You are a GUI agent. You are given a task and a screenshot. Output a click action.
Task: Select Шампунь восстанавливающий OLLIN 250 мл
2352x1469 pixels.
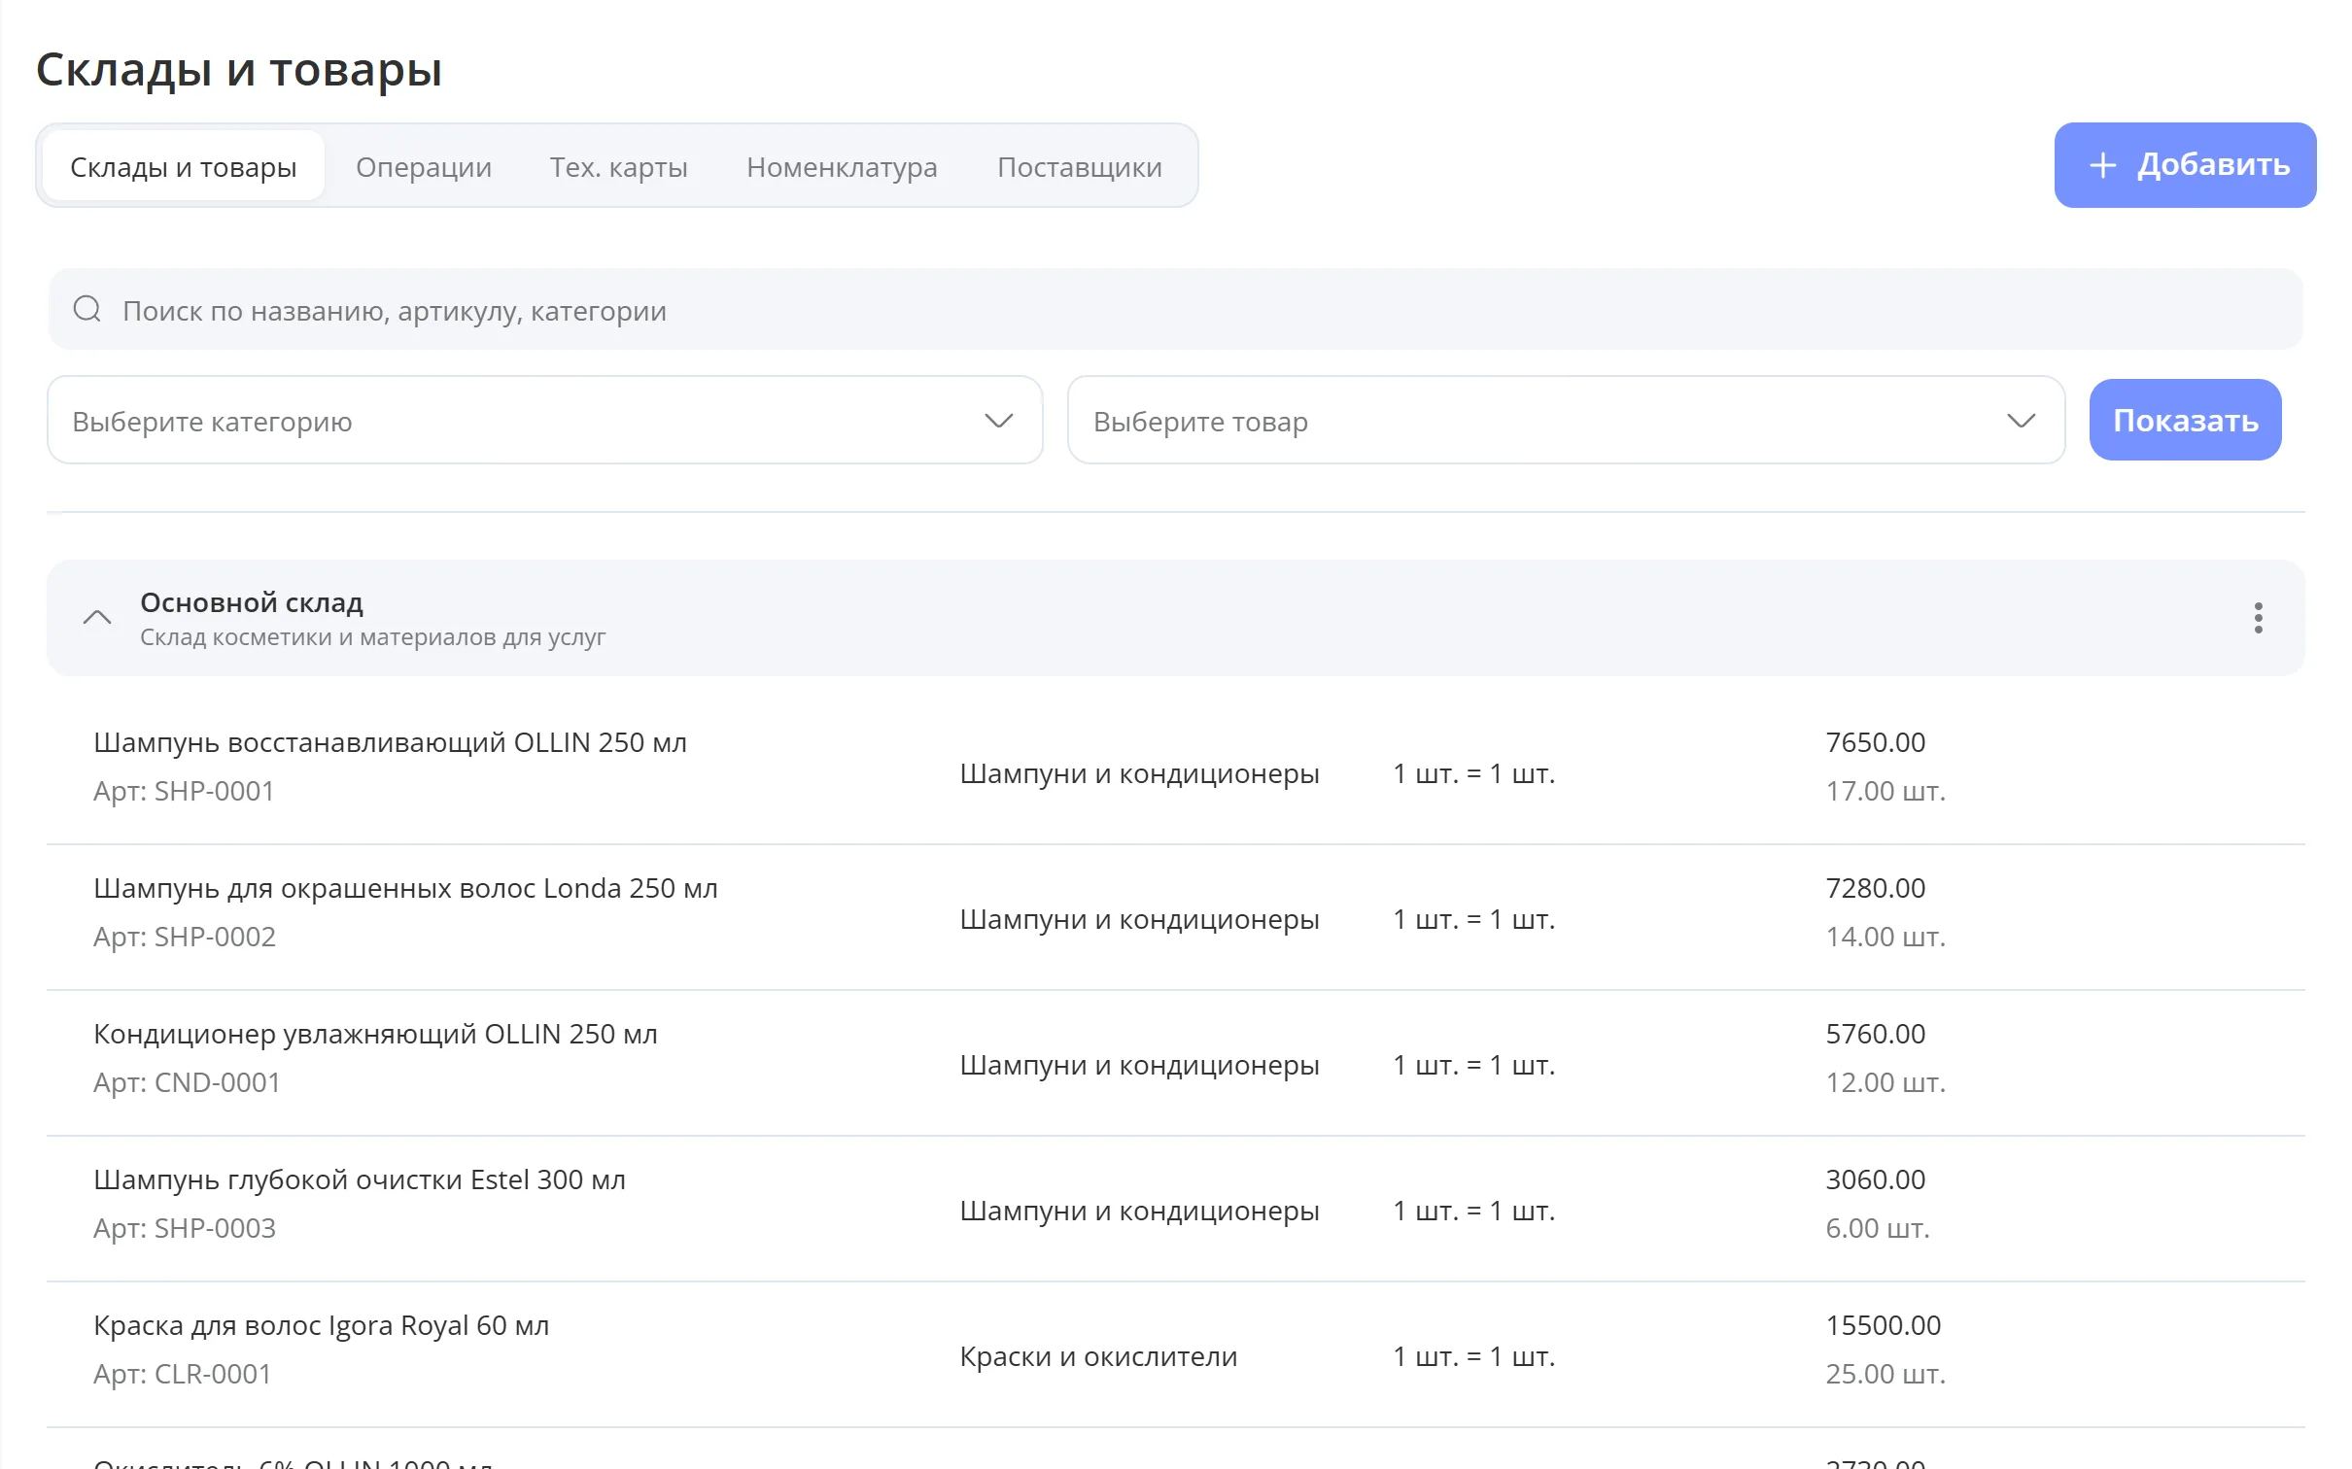click(390, 742)
